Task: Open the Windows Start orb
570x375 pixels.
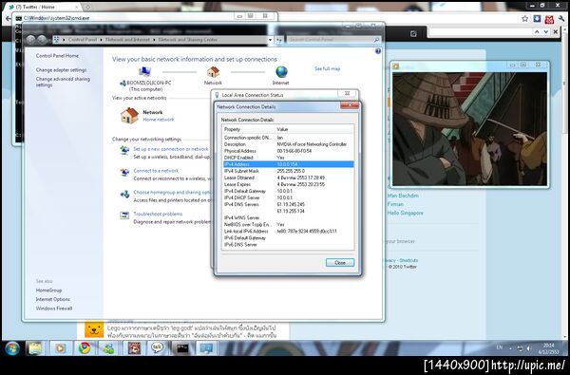Action: click(12, 348)
